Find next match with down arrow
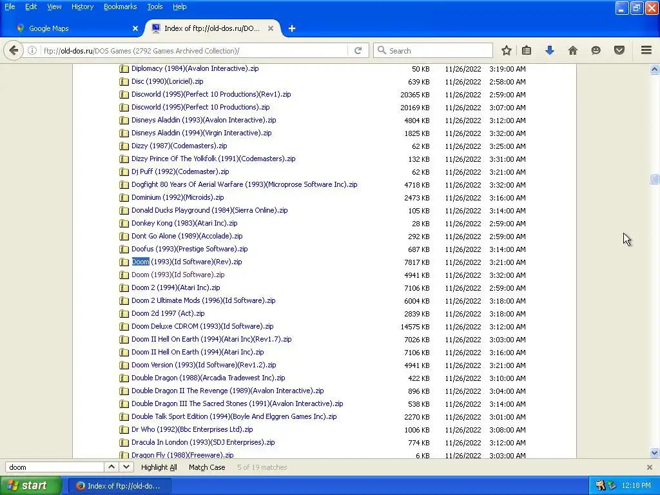 tap(126, 467)
